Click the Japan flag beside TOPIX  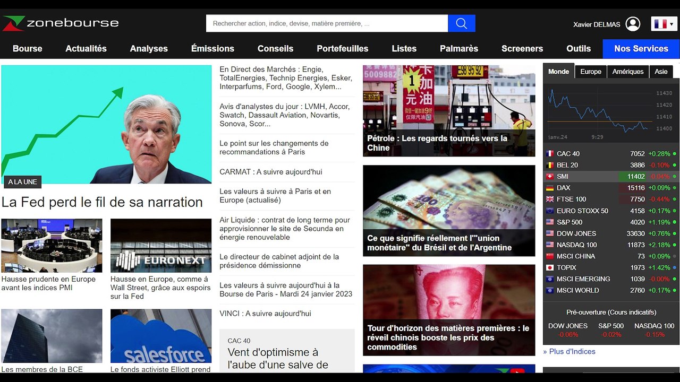(x=550, y=268)
